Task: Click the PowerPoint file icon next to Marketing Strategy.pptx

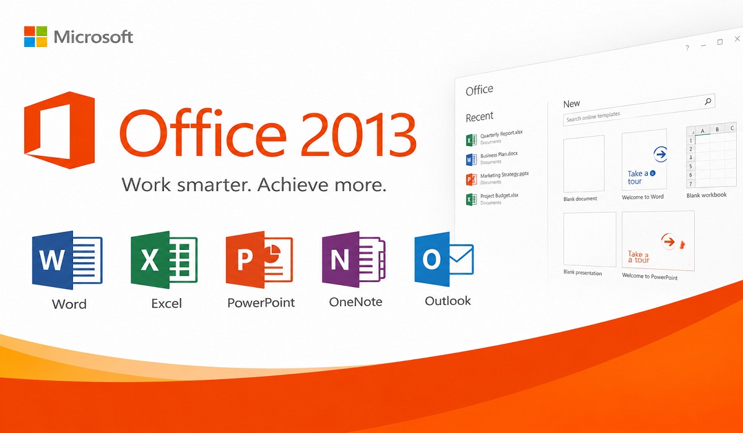Action: click(470, 179)
